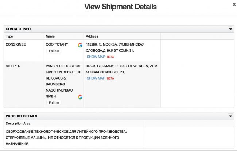237x151 pixels.
Task: Click Google search icon next to ООО СТАН
Action: coord(80,45)
